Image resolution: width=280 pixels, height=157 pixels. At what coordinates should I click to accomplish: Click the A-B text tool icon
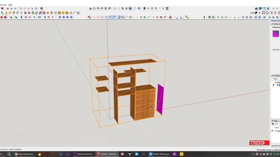(252, 13)
